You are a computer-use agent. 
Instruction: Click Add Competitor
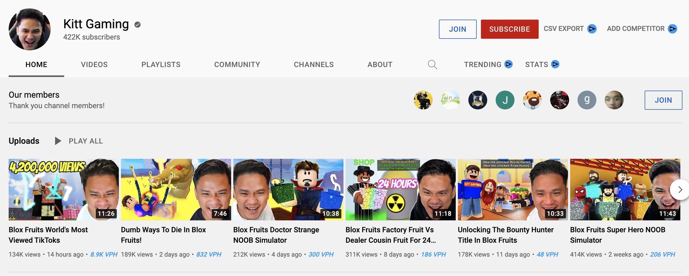[636, 29]
